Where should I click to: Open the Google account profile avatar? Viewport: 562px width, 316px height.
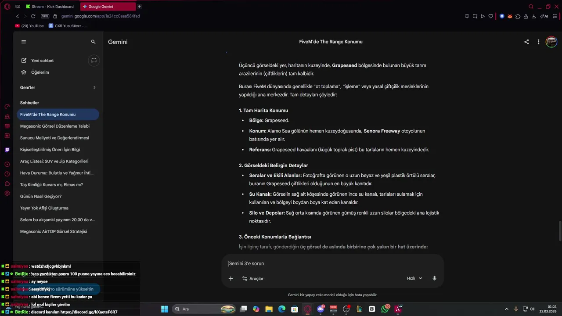pyautogui.click(x=551, y=42)
